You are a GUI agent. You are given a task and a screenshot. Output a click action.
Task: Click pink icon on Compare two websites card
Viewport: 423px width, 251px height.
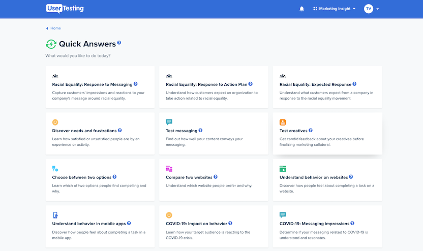click(169, 169)
